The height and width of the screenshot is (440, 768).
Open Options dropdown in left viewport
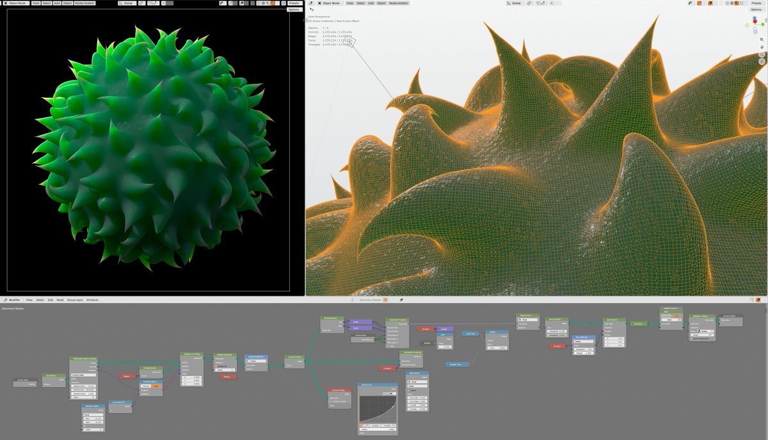click(x=295, y=10)
